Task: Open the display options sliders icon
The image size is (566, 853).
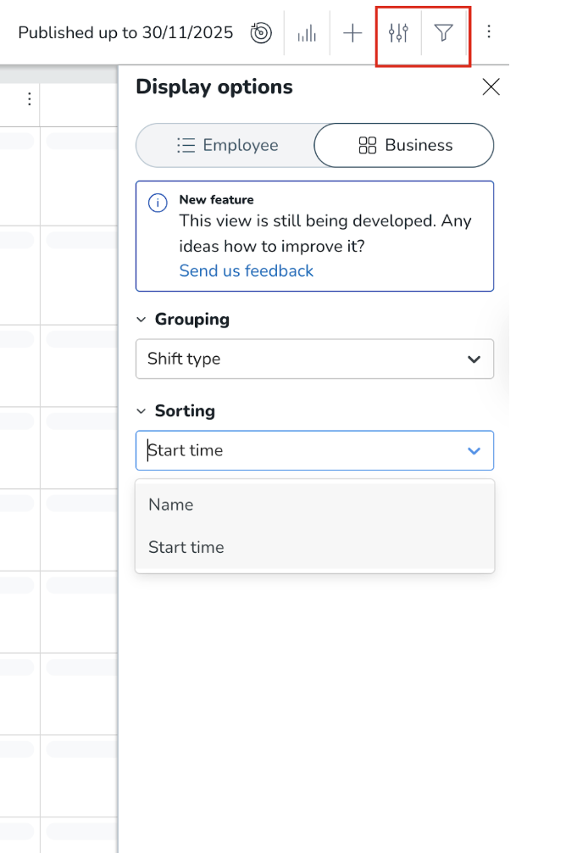Action: pos(398,33)
